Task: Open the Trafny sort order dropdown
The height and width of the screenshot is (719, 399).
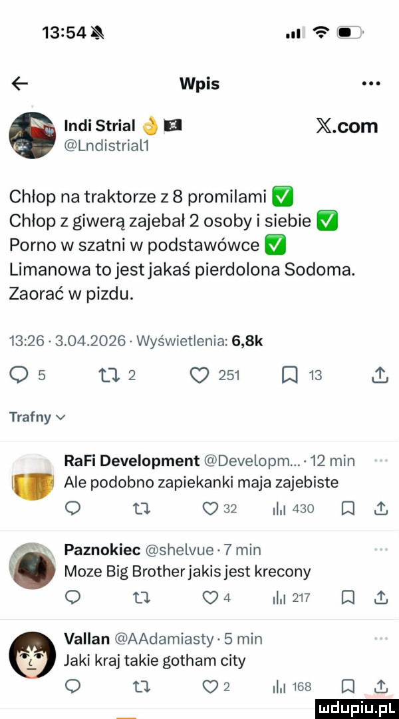Action: pos(36,416)
